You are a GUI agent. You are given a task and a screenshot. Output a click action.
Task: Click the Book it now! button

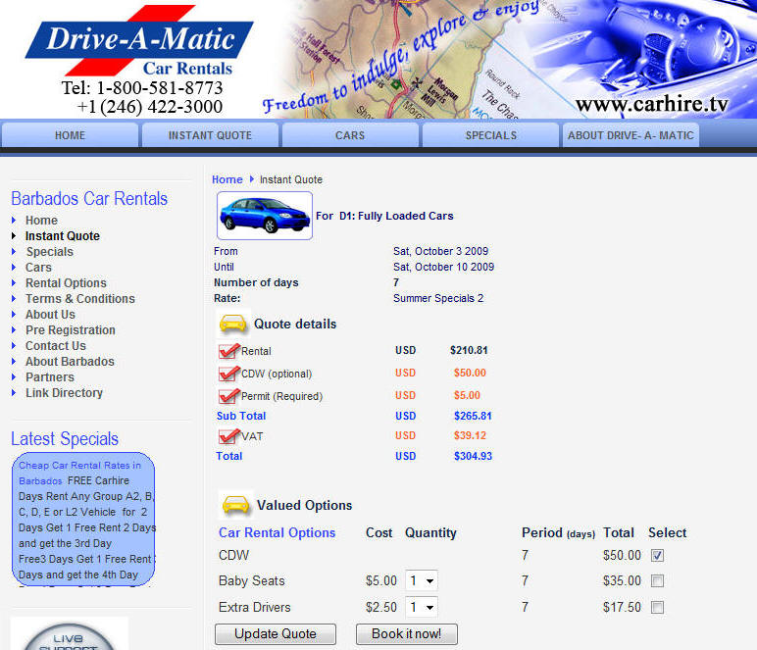coord(407,633)
